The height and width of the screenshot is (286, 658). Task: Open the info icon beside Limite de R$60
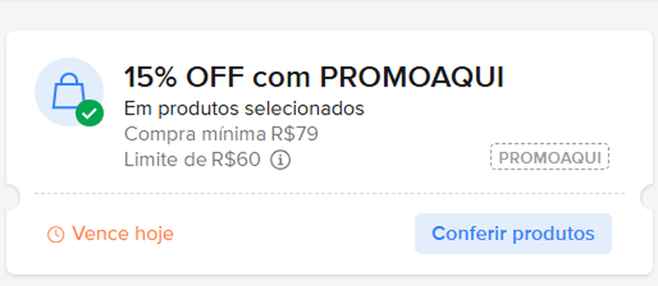coord(280,160)
